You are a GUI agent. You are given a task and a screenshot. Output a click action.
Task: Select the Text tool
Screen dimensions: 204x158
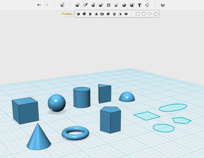click(x=139, y=5)
